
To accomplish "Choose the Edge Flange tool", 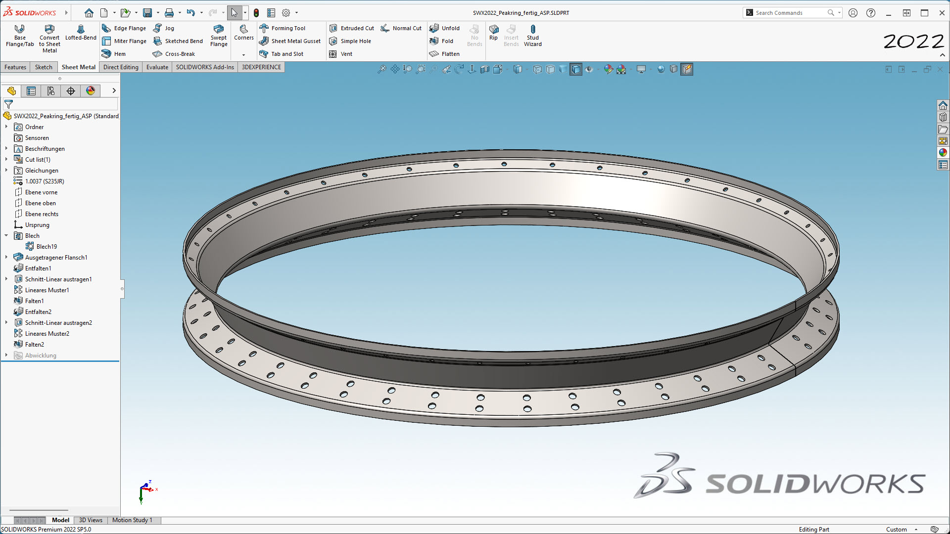I will tap(124, 28).
